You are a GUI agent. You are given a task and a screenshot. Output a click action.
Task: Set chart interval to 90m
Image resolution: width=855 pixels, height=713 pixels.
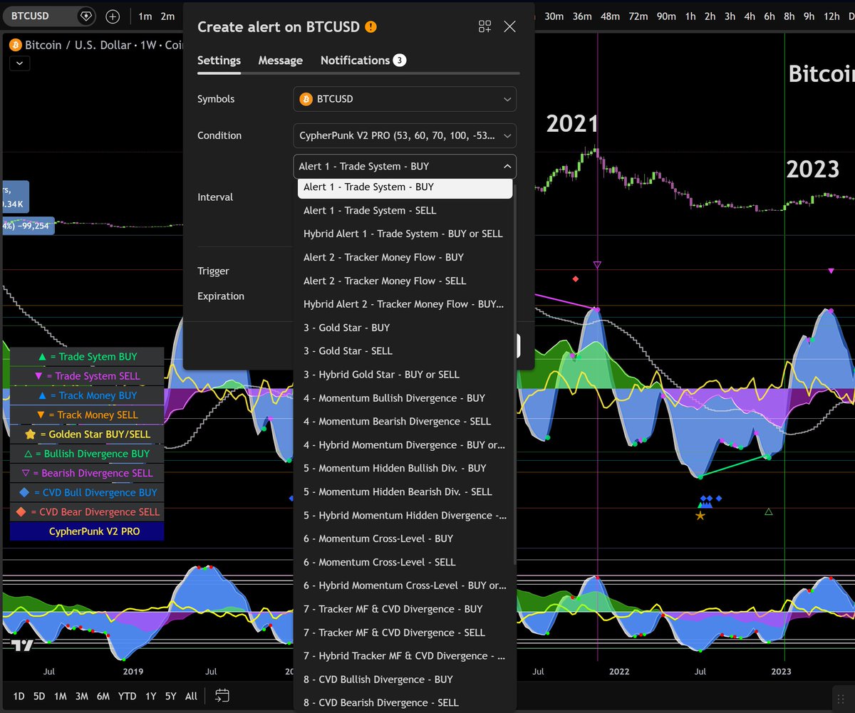pyautogui.click(x=666, y=16)
